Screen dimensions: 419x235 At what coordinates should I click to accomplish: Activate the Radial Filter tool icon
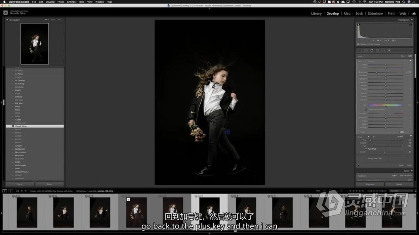[383, 50]
